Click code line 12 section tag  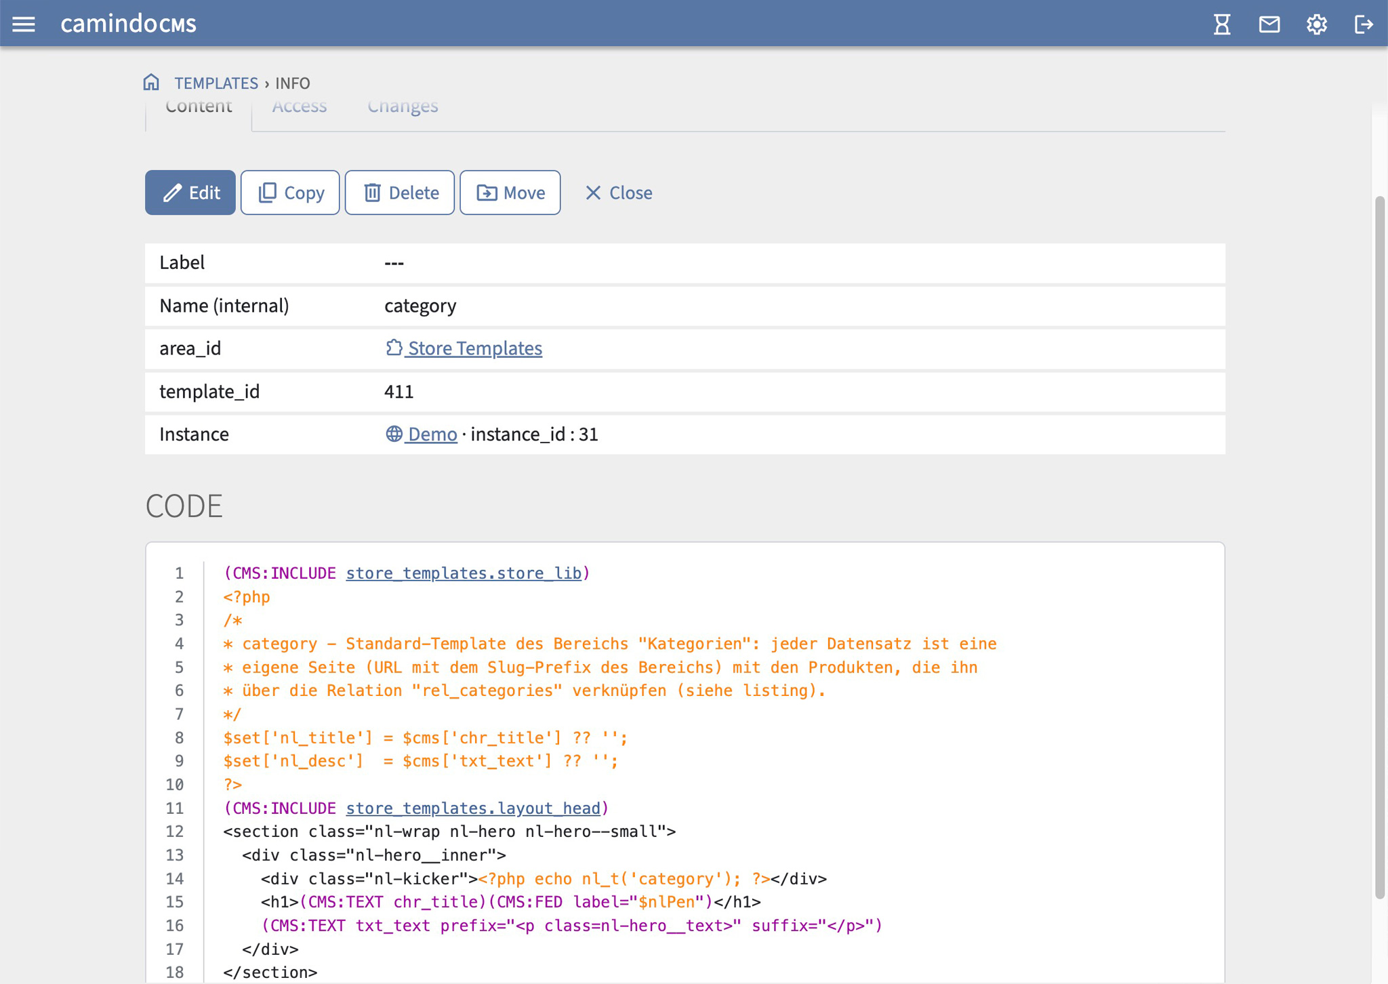pos(449,832)
